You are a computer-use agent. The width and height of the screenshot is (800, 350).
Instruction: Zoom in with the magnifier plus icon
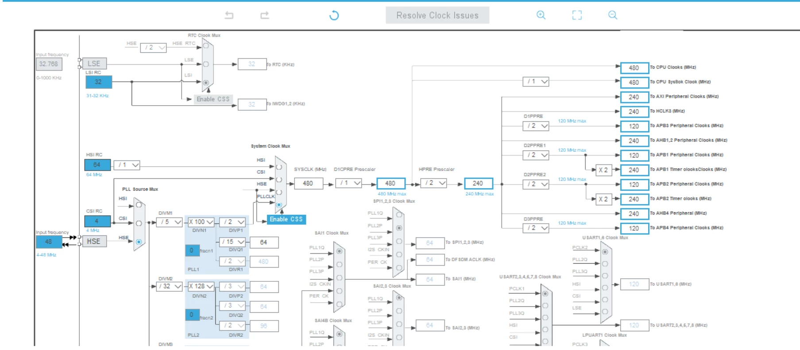pyautogui.click(x=541, y=15)
